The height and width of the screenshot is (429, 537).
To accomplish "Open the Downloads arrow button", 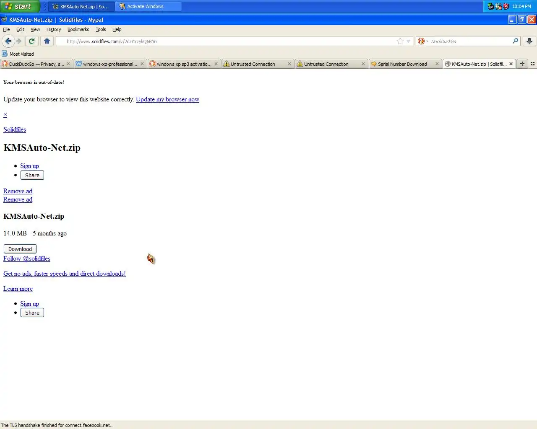I will pos(529,41).
